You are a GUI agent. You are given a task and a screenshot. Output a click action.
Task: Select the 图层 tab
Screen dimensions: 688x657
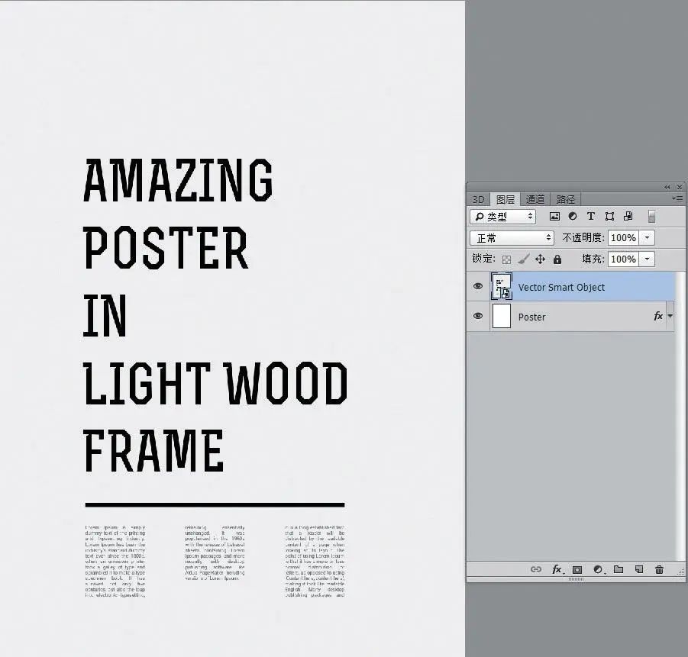[x=505, y=200]
